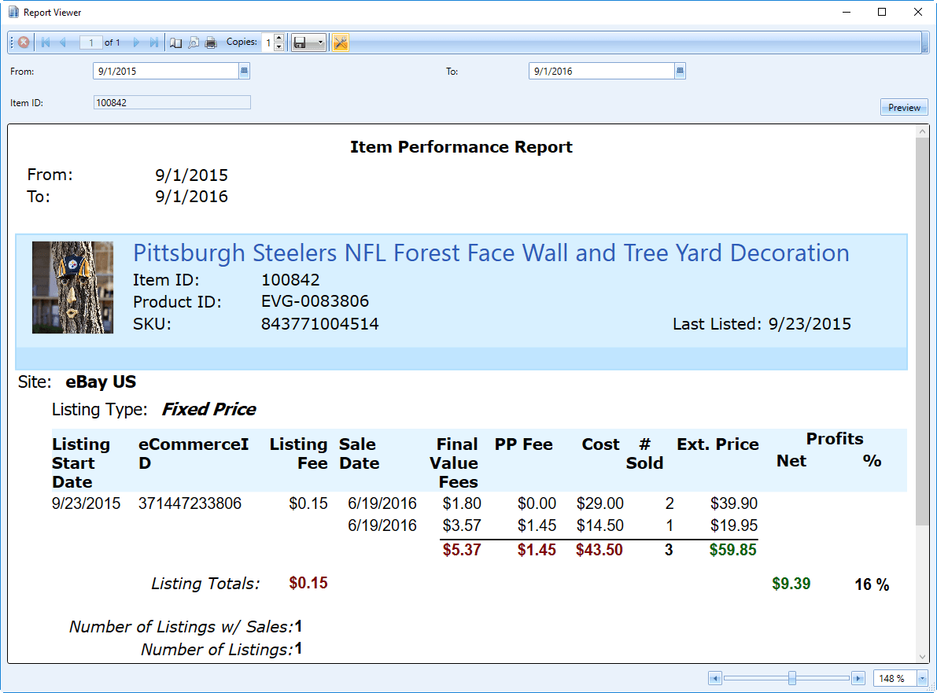Click the Pittsburgh Steelers item title

491,253
